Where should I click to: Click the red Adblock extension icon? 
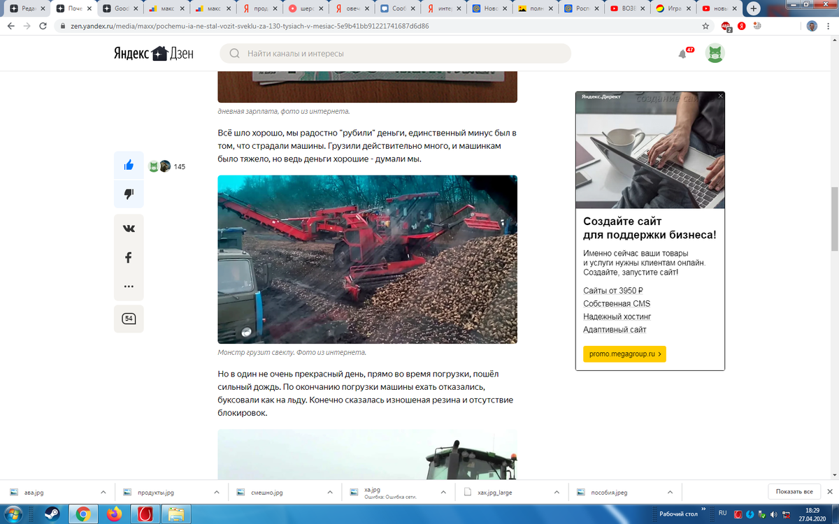(726, 26)
